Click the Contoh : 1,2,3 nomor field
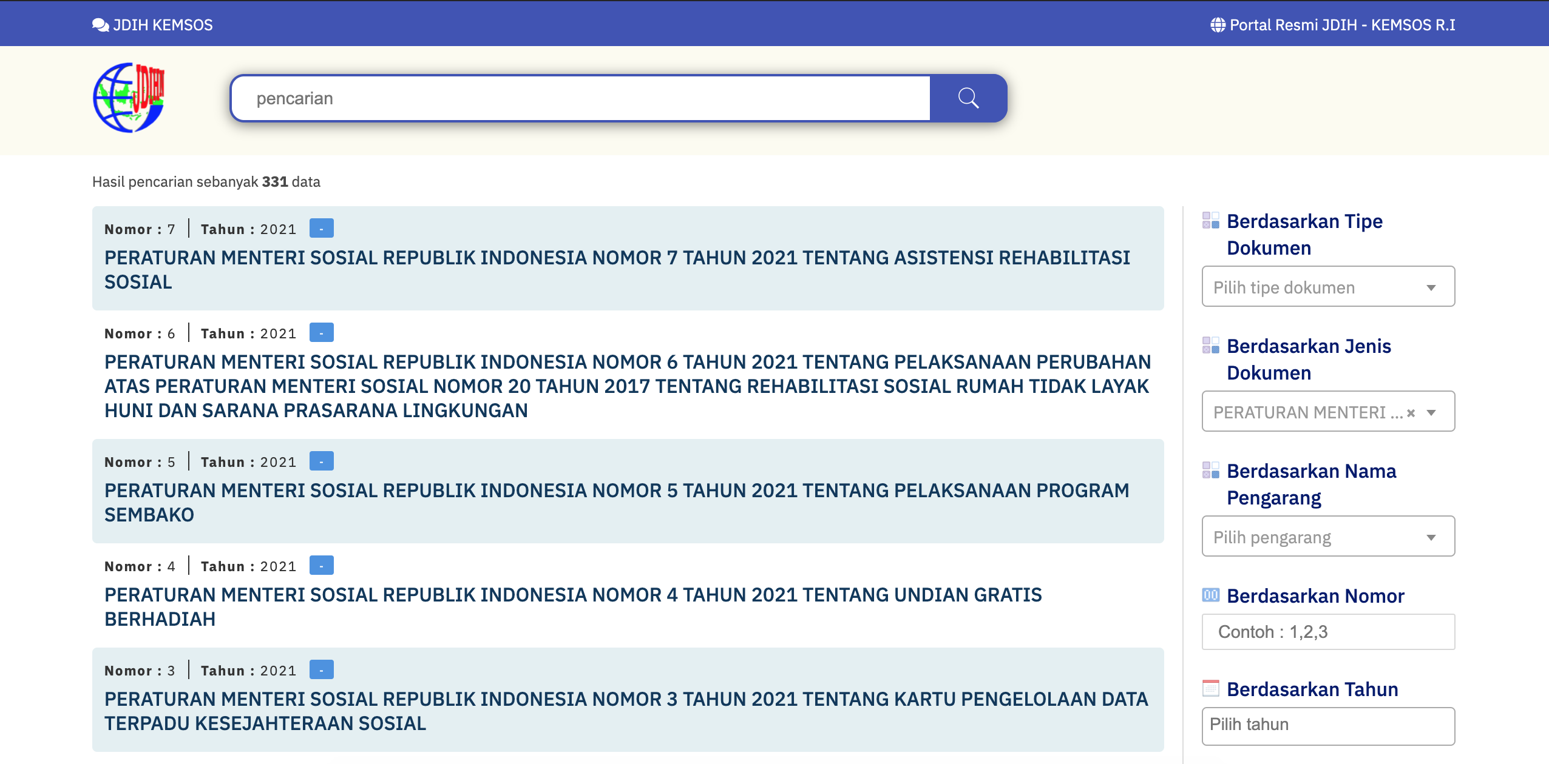 point(1328,632)
